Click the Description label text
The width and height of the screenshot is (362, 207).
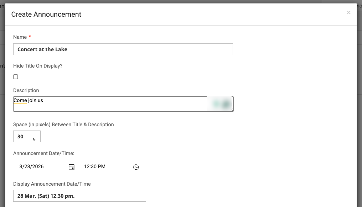[26, 90]
